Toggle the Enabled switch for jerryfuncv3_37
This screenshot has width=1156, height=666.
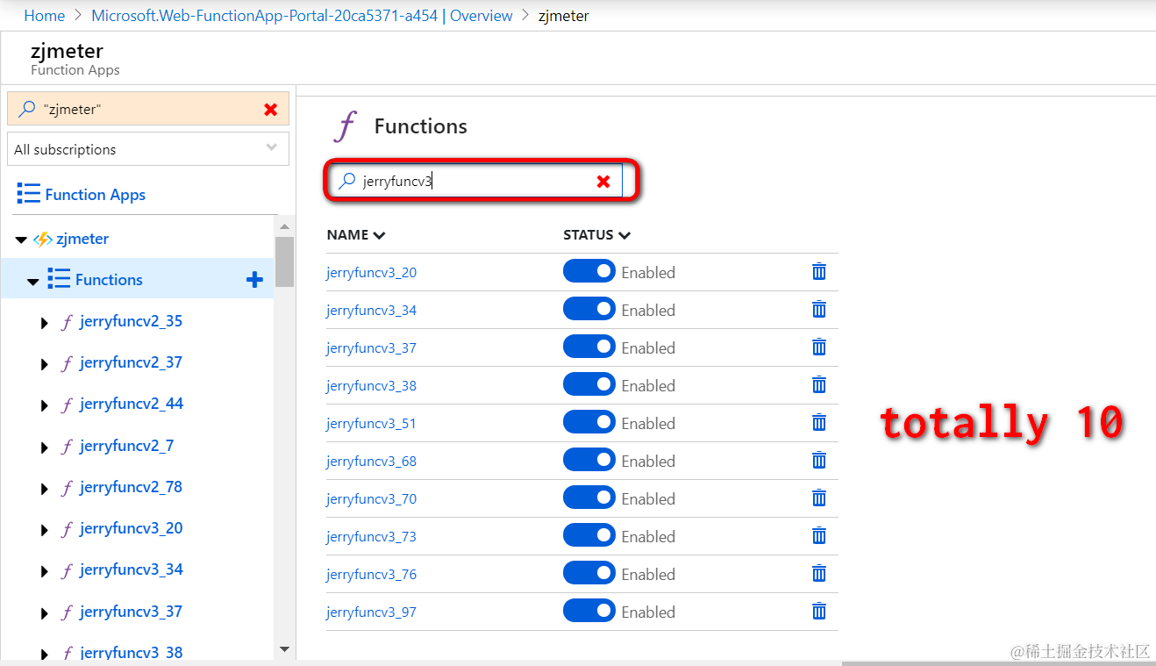tap(589, 347)
